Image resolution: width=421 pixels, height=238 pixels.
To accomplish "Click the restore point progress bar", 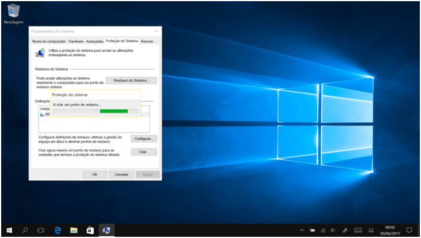I will click(95, 111).
